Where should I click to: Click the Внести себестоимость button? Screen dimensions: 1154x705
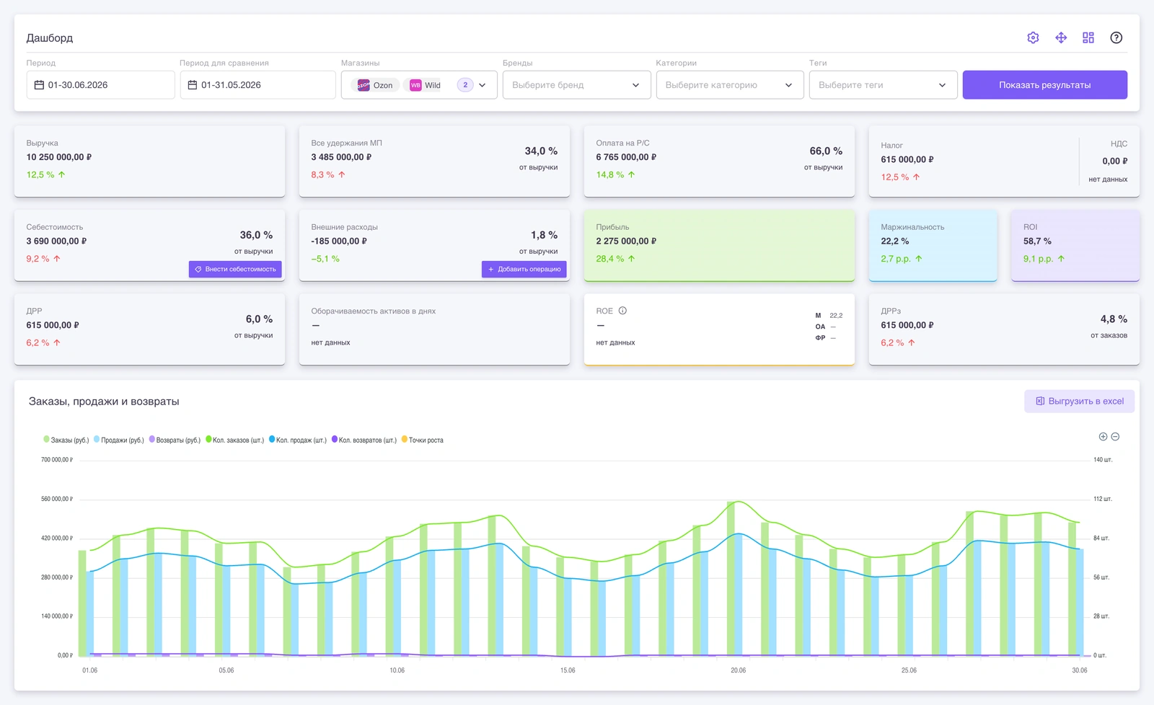[x=235, y=269]
